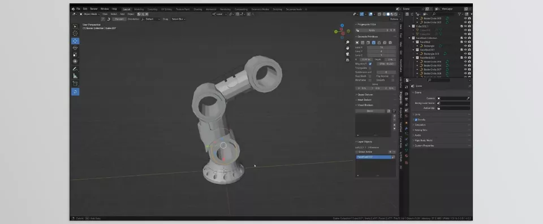Screen dimensions: 543x224
Task: Open the Local transform orientation dropdown
Action: point(219,14)
